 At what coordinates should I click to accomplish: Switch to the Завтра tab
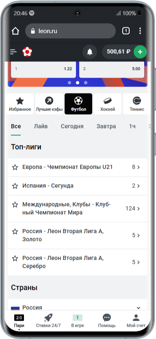(x=106, y=126)
